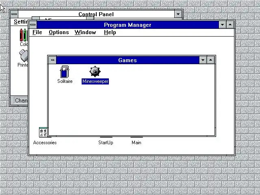The image size is (260, 195).
Task: Minimize the Program Manager window
Action: coord(222,25)
